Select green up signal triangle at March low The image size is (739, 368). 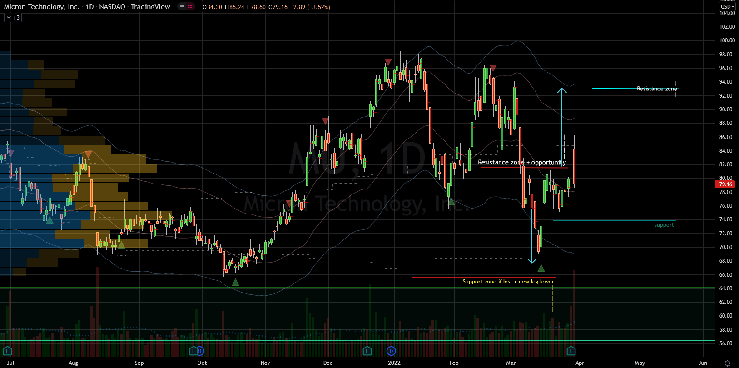click(541, 269)
